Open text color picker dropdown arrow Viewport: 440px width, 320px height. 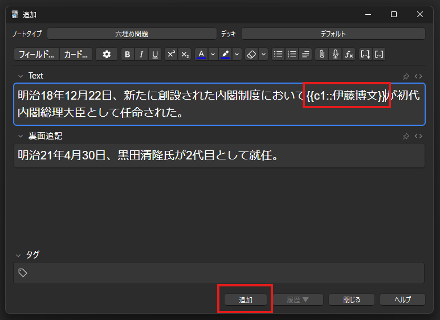213,55
